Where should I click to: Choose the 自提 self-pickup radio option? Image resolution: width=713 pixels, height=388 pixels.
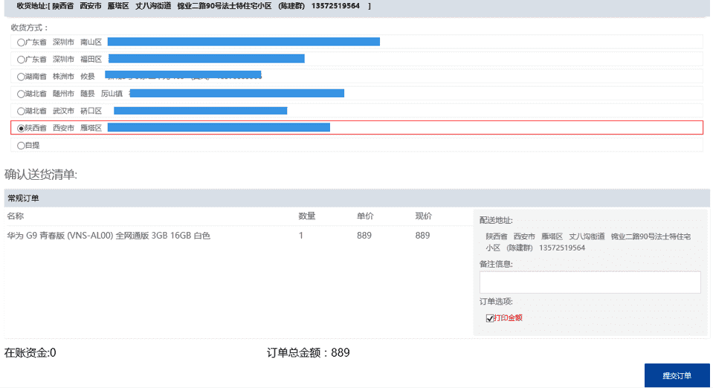tap(21, 146)
